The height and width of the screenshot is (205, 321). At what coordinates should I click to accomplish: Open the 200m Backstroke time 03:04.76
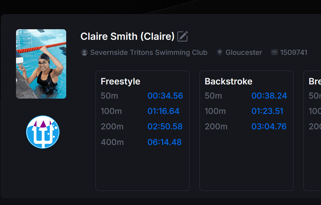(x=269, y=127)
